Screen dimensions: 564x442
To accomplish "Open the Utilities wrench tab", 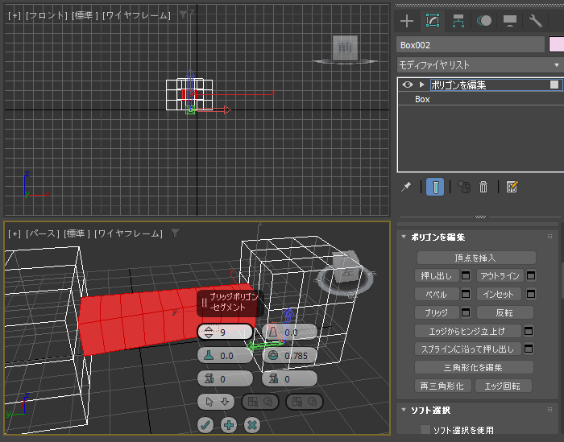I will point(536,21).
